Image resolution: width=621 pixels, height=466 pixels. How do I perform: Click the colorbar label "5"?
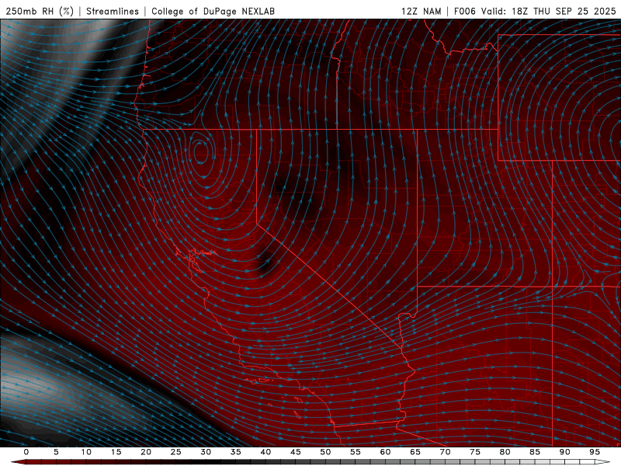point(56,452)
